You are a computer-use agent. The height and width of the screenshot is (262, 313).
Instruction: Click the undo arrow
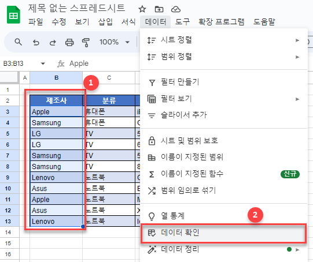(x=36, y=42)
